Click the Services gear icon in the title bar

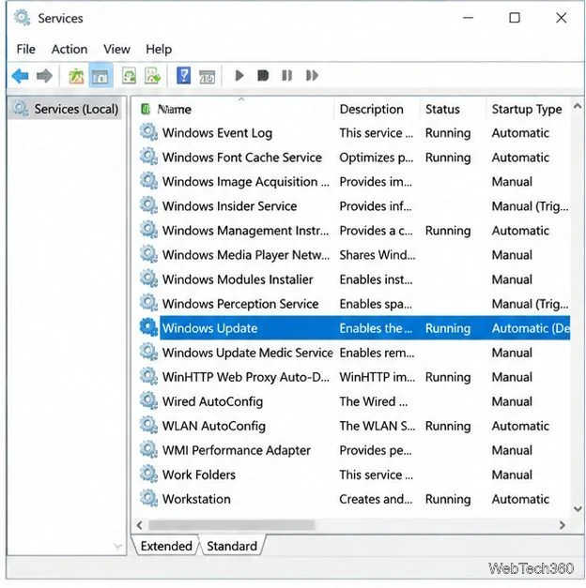[x=22, y=18]
